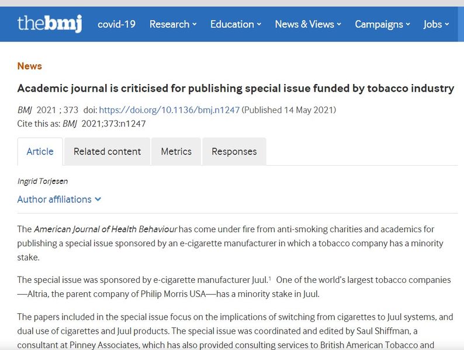Expand the Campaigns menu

382,24
